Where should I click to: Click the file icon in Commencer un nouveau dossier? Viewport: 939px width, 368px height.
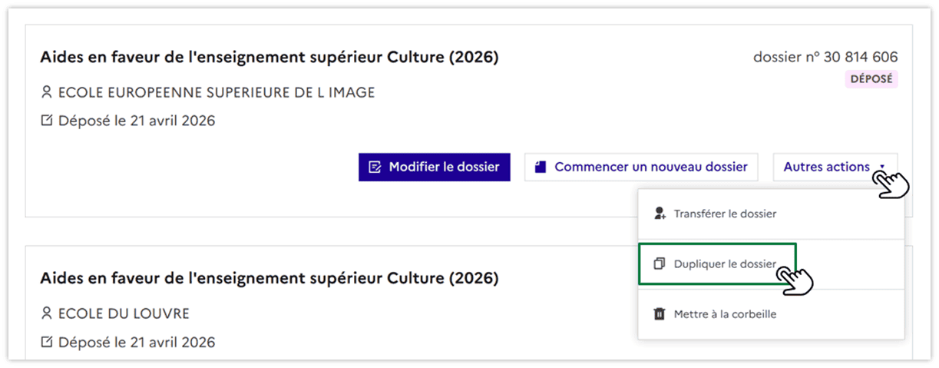(x=541, y=167)
